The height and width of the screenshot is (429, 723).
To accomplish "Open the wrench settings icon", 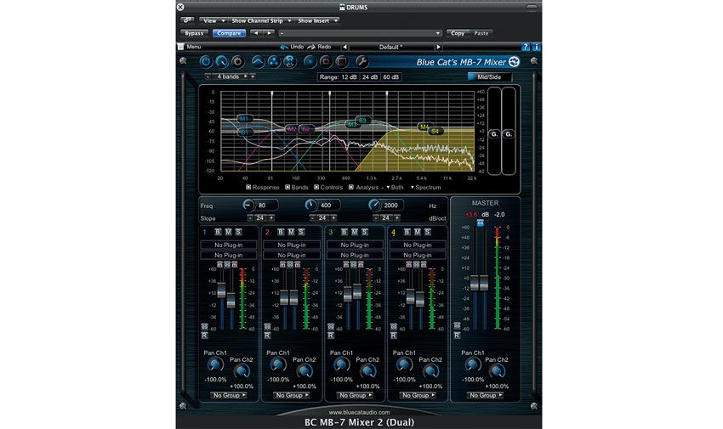I will 362,62.
